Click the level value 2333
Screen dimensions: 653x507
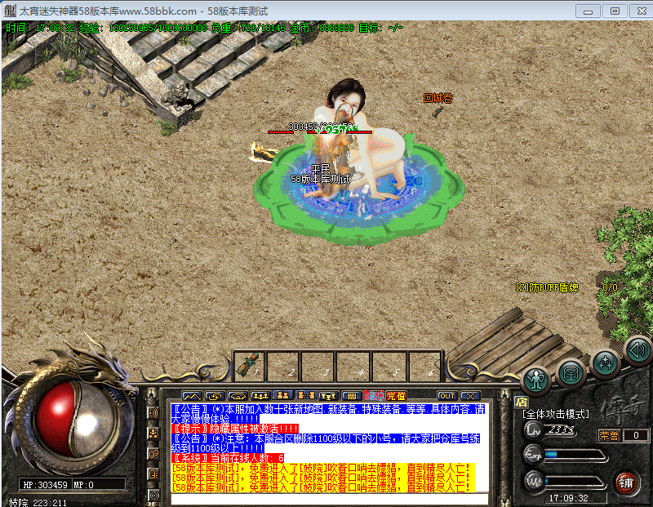[561, 429]
